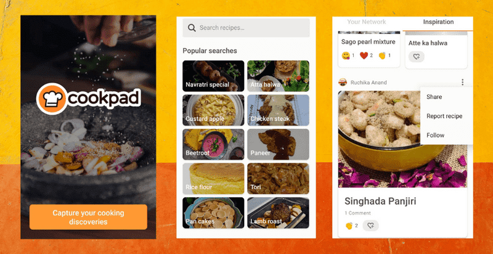This screenshot has width=493, height=254.
Task: Choose Share from the popup menu
Action: point(434,97)
